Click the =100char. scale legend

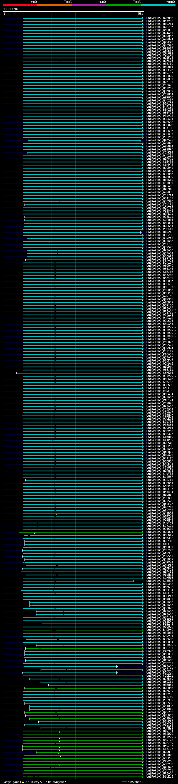(132, 782)
